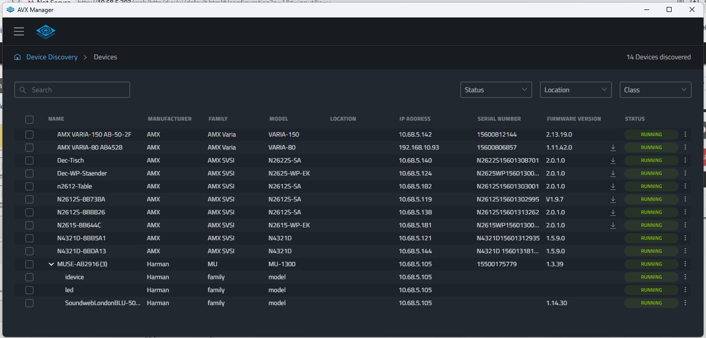Download firmware for AMX VARIA-80 AB4528
706x338 pixels.
613,148
